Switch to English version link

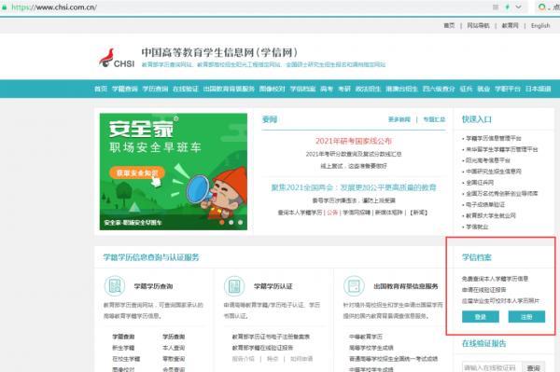tap(540, 26)
